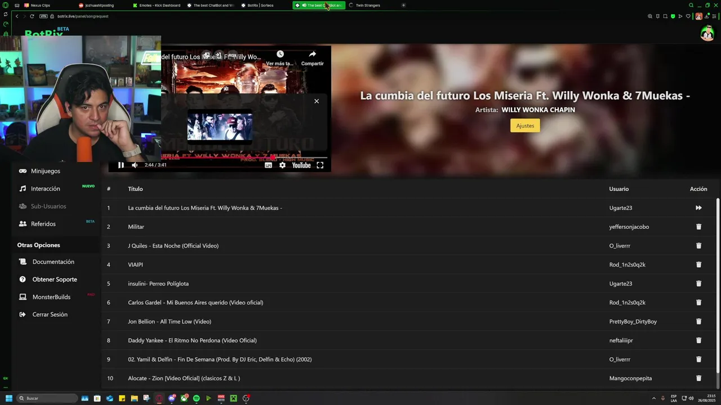Select username PrettyBoy_DirtyBoy
Image resolution: width=721 pixels, height=405 pixels.
pos(633,321)
